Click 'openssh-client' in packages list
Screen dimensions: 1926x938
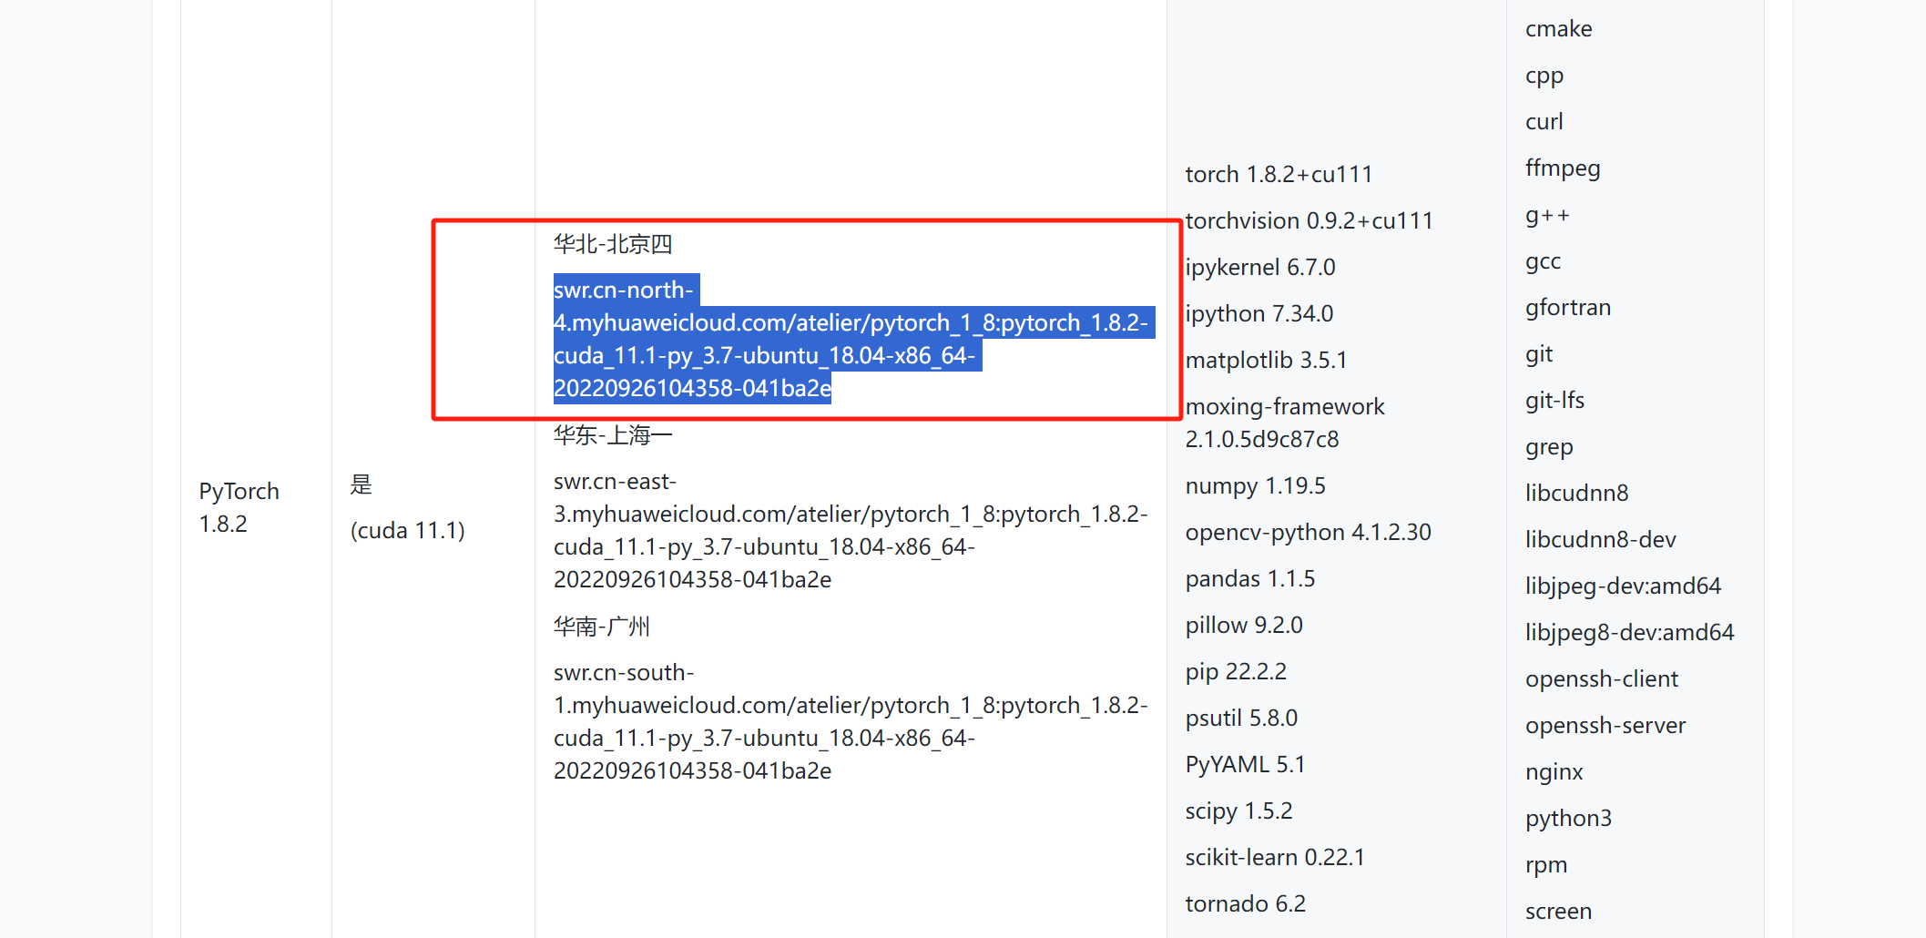pyautogui.click(x=1602, y=679)
